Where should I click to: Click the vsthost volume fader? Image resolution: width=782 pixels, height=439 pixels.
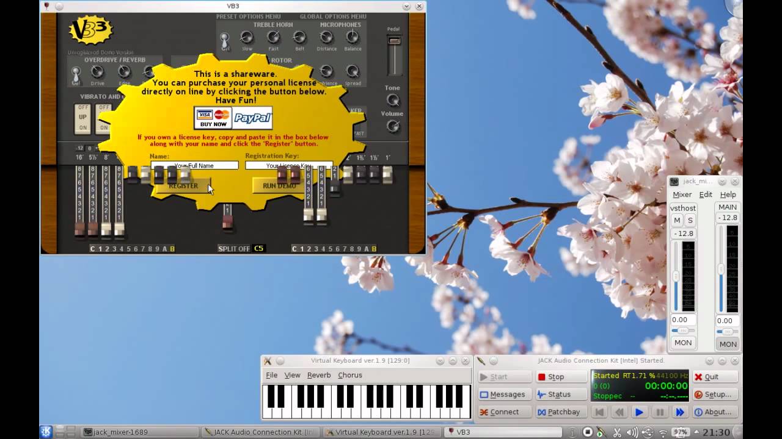point(676,276)
